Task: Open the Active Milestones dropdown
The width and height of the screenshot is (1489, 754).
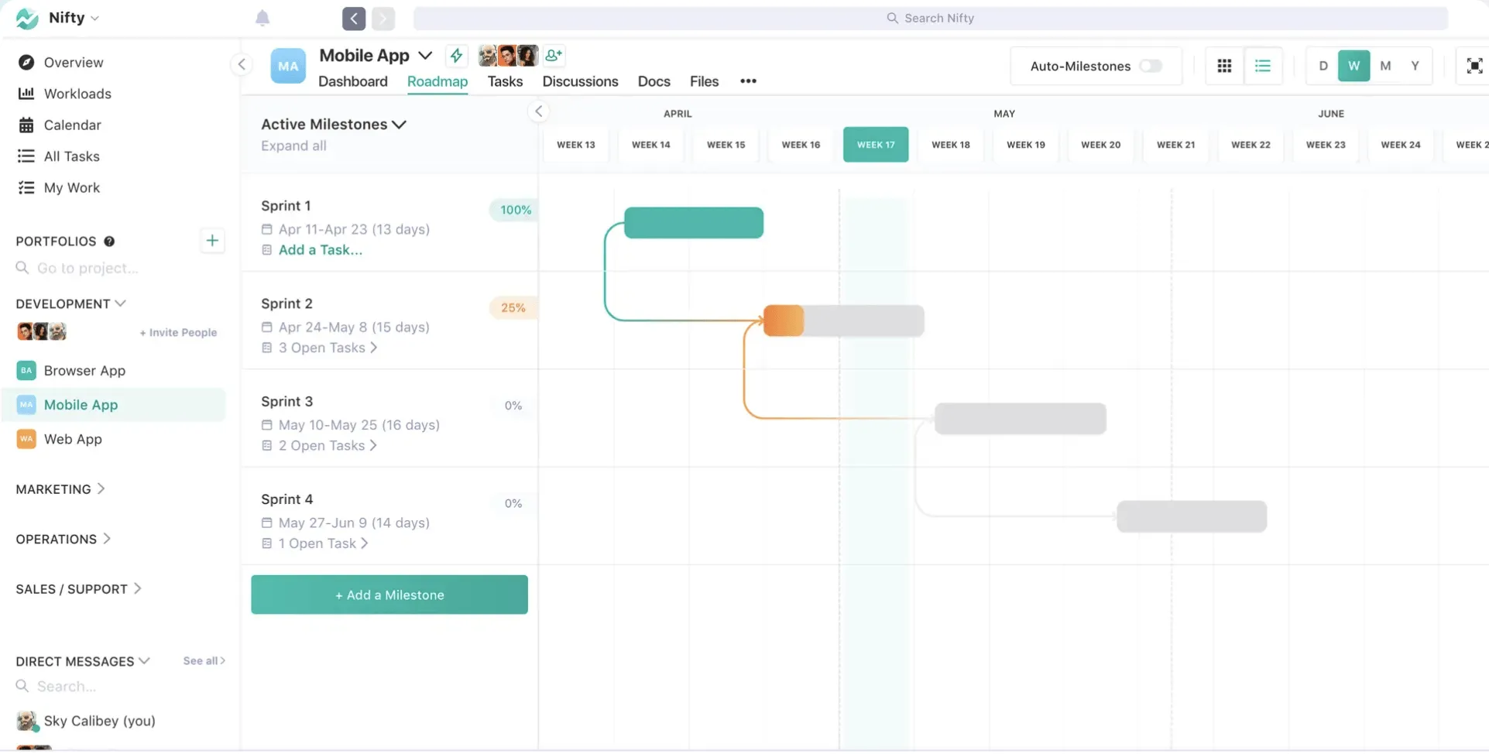Action: (x=334, y=124)
